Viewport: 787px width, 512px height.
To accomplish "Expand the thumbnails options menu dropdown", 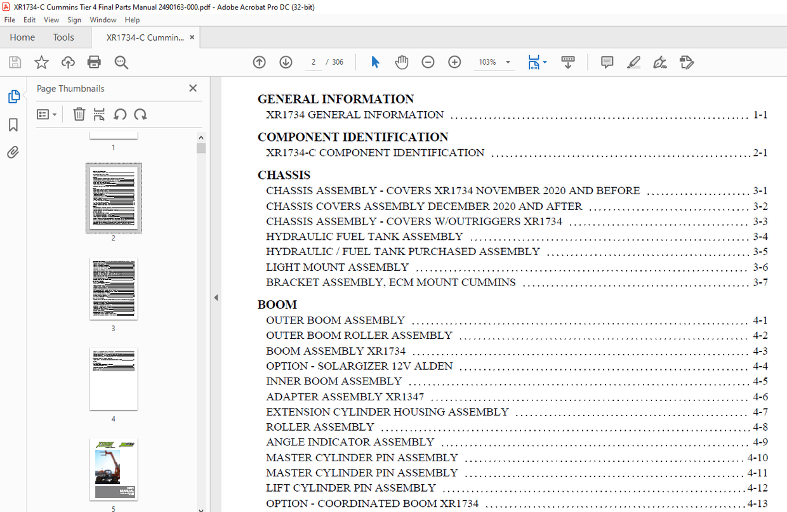I will tap(47, 114).
